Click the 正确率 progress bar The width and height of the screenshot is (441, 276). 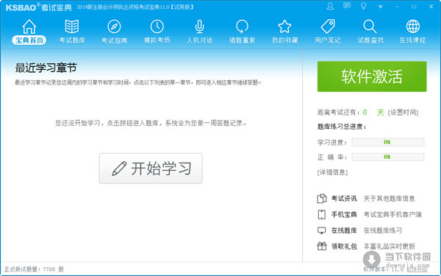388,157
